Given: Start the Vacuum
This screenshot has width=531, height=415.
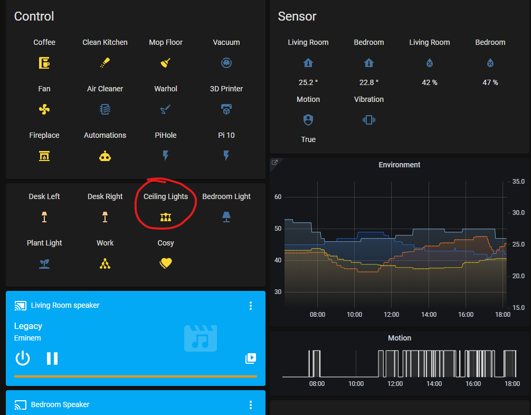Looking at the screenshot, I should click(x=226, y=63).
